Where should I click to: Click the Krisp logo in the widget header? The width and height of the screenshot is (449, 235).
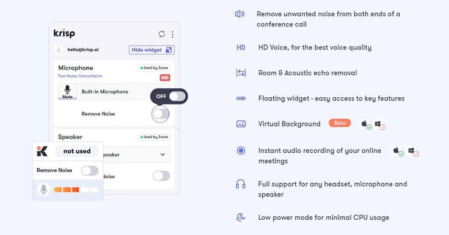point(64,33)
